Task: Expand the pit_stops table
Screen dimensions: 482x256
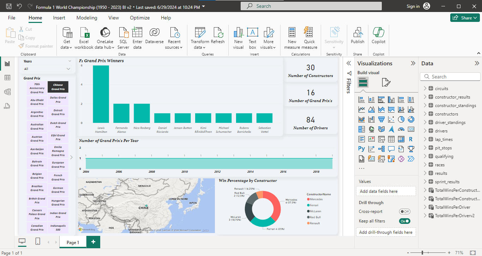Action: 425,148
